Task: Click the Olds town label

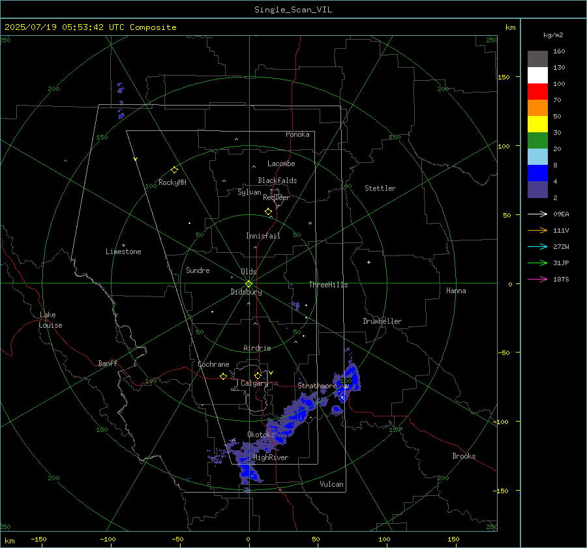Action: coord(248,272)
